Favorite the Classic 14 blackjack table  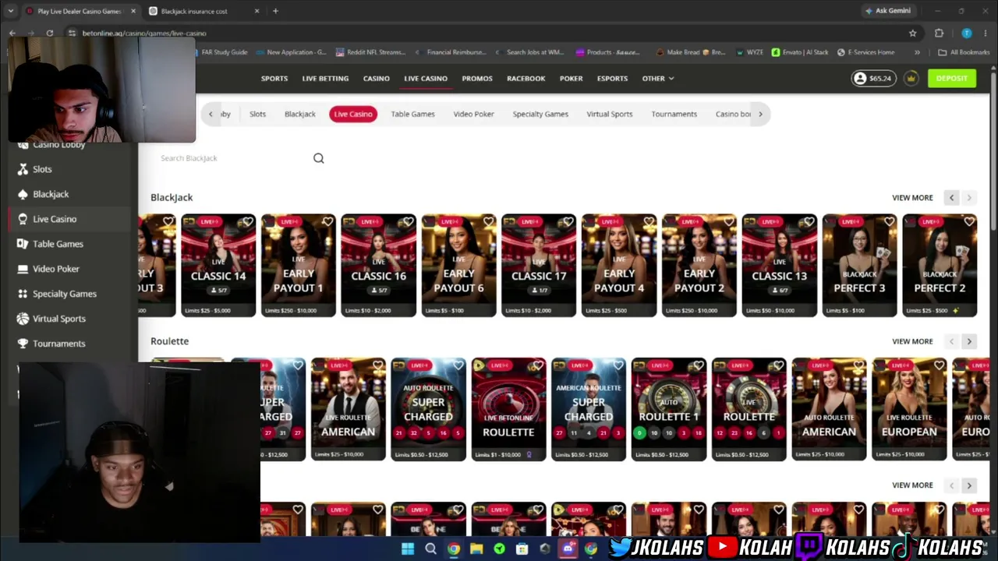(x=248, y=222)
